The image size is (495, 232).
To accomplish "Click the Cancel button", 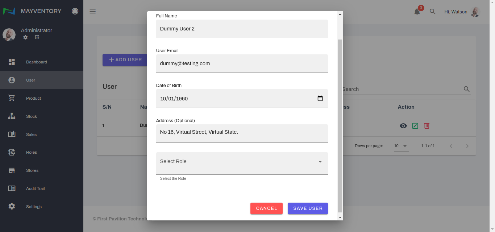I will click(266, 208).
